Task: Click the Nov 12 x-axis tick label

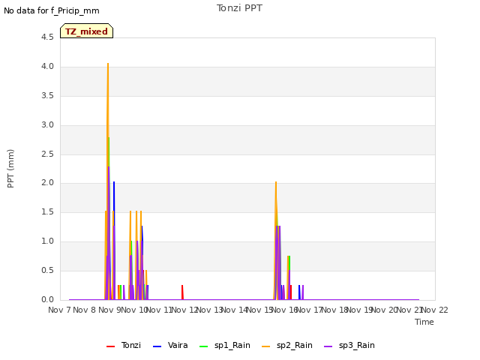Action: point(184,310)
